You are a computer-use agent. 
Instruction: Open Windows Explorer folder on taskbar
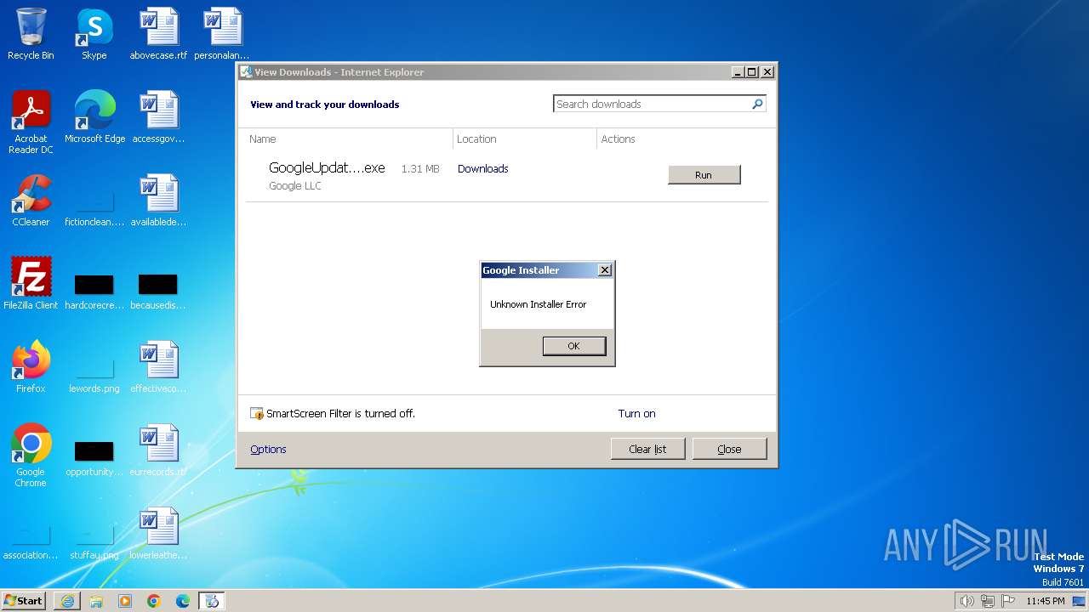[x=96, y=601]
